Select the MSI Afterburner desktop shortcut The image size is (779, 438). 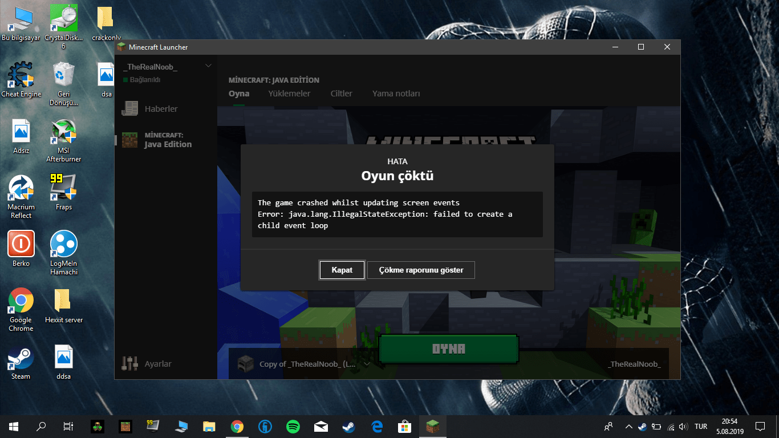pos(64,140)
